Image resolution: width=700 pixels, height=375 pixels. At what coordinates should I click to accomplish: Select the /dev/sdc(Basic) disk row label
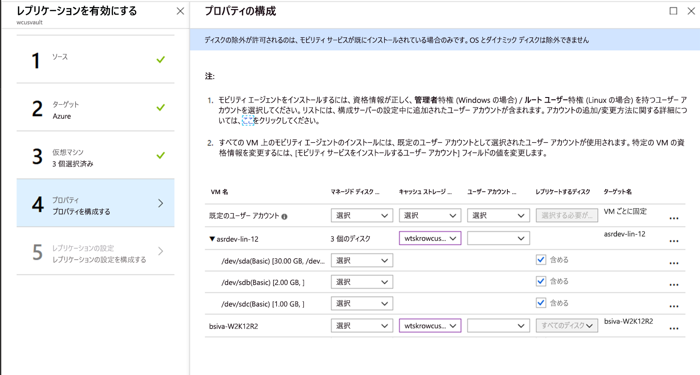click(263, 304)
